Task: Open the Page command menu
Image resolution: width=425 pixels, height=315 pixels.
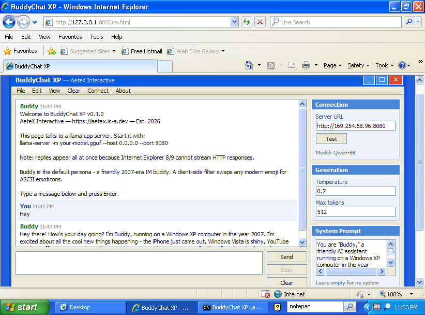Action: point(332,65)
